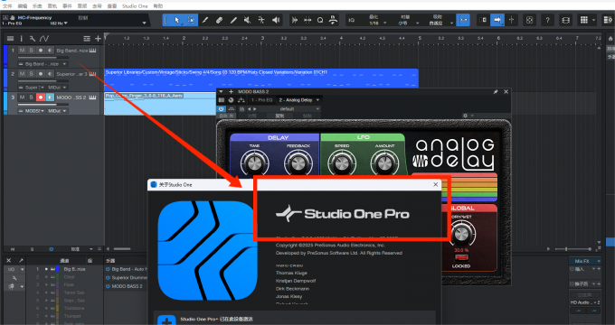Select the Mute tool
This screenshot has width=615, height=325.
tap(248, 20)
